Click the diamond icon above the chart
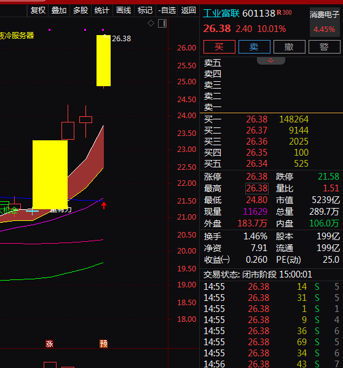Viewport: 343px width, 368px height. coord(151,23)
